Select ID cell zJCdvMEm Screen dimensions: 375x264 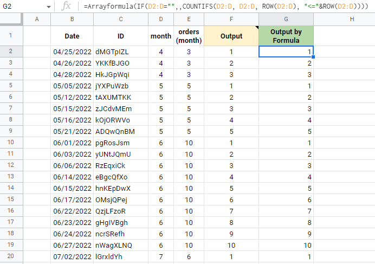point(121,108)
